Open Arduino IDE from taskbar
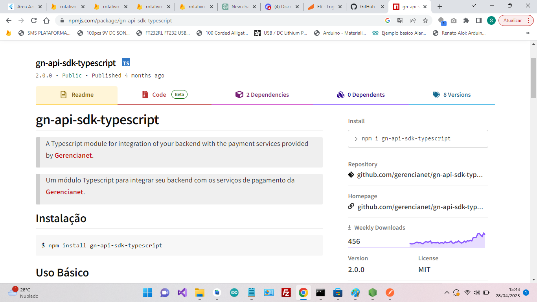This screenshot has width=537, height=302. (x=234, y=293)
